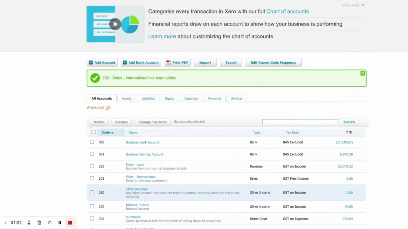Check the box for account 200

tap(92, 166)
